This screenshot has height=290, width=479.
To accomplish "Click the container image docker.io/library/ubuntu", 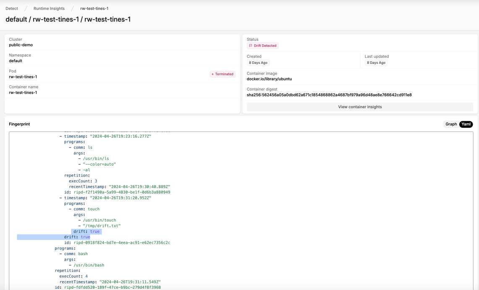I will click(269, 79).
